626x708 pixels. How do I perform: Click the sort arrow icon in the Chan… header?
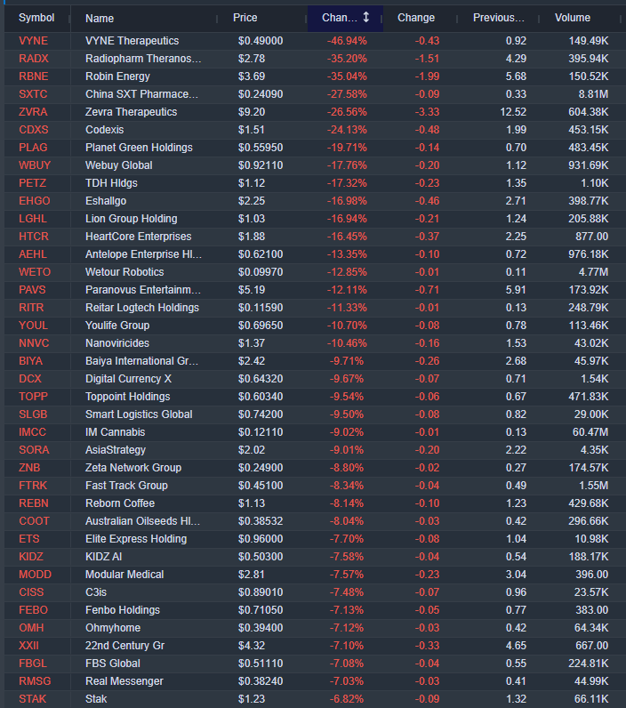click(366, 18)
